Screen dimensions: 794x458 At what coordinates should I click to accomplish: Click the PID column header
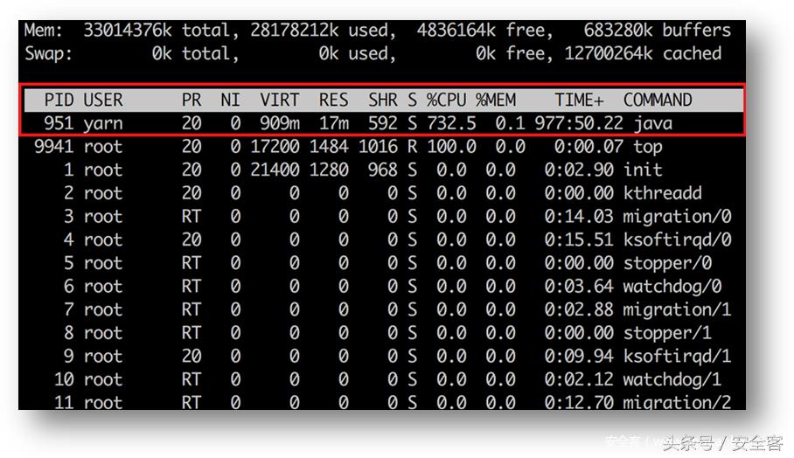(59, 100)
